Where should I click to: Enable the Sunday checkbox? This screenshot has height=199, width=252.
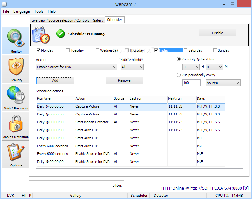[215, 50]
